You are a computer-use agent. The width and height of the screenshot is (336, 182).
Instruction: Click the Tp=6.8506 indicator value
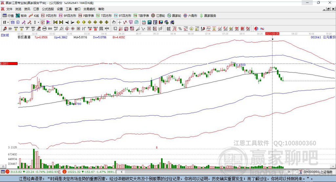click(41, 37)
